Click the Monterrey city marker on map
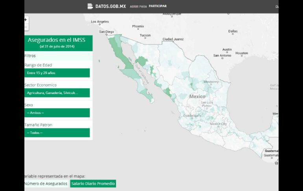This screenshot has height=191, width=303. click(211, 84)
